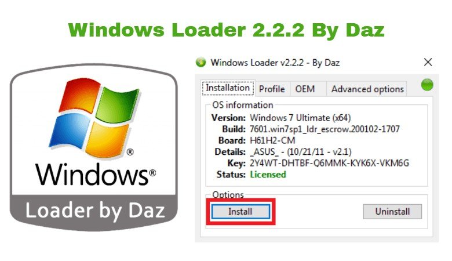The image size is (452, 261).
Task: Go to the Advanced options tab
Action: [367, 89]
